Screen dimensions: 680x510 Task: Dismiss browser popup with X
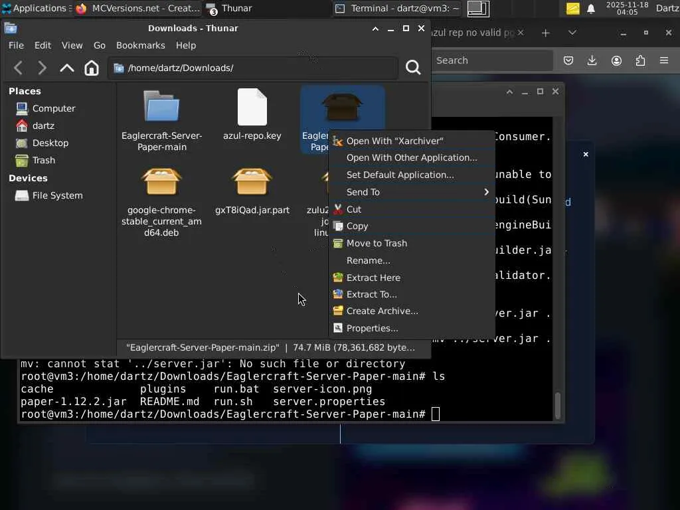[x=586, y=154]
